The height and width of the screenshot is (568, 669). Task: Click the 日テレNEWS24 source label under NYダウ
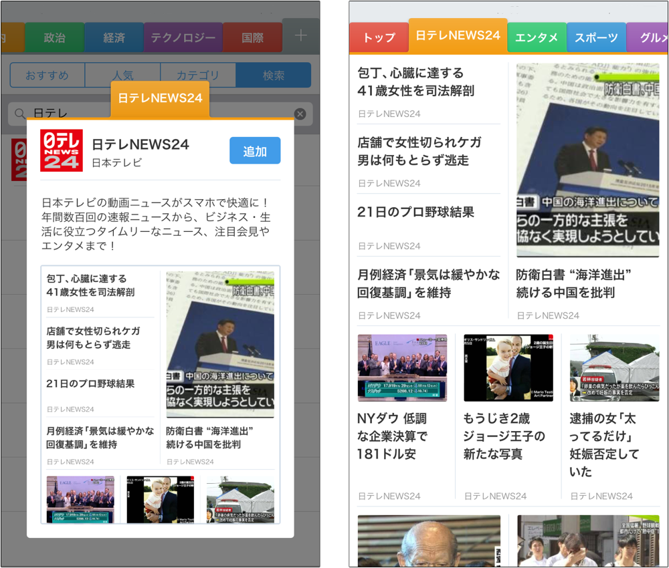389,496
